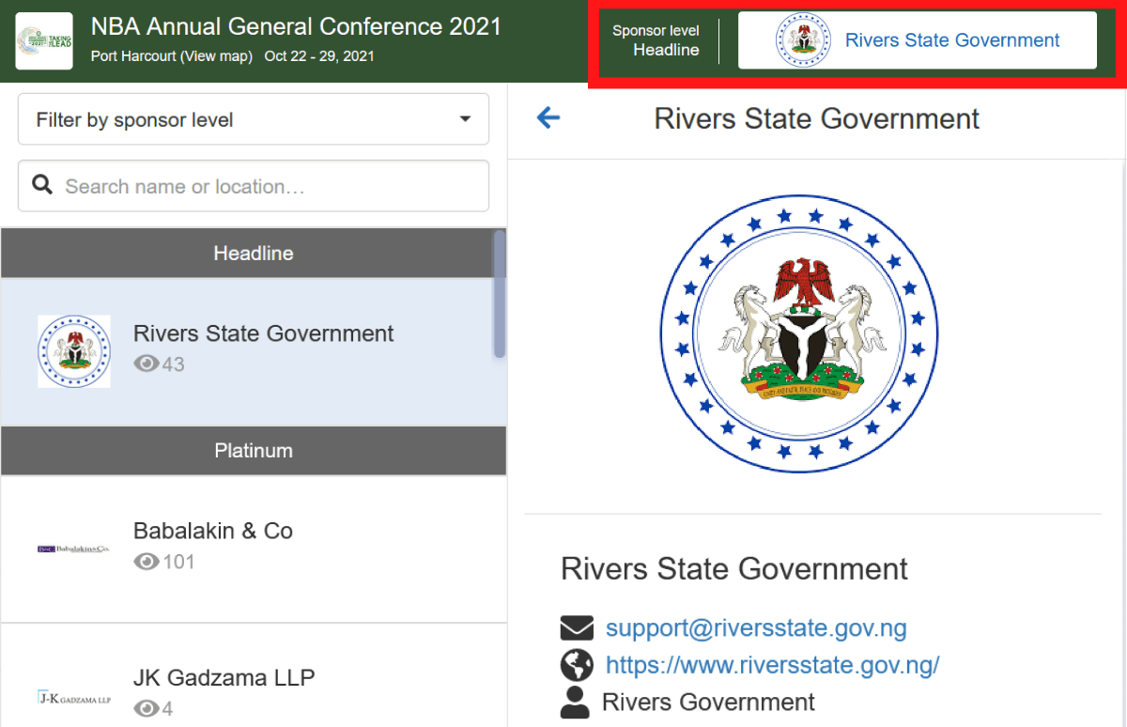The height and width of the screenshot is (727, 1127).
Task: Click the NBA conference logo top-left
Action: [43, 40]
